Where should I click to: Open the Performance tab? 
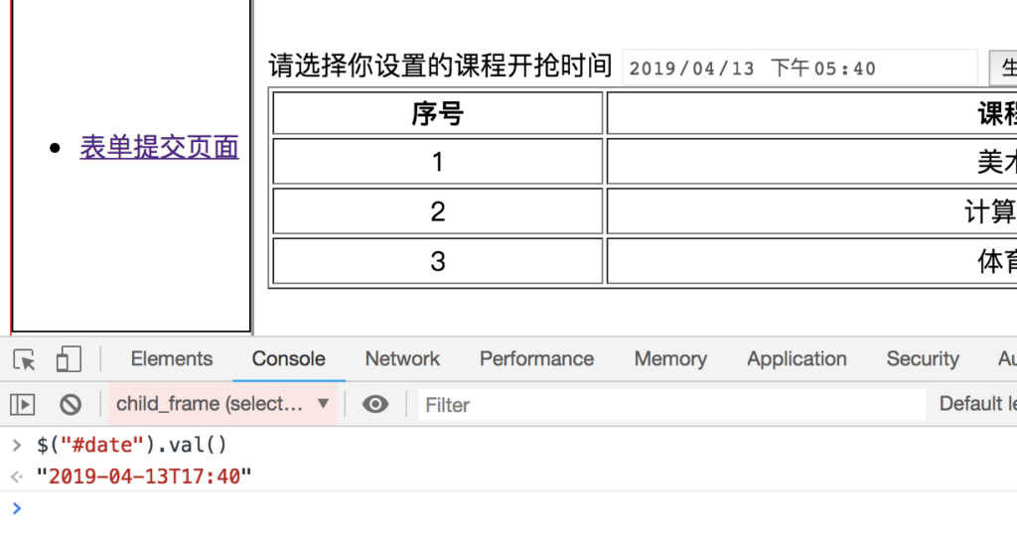tap(536, 359)
